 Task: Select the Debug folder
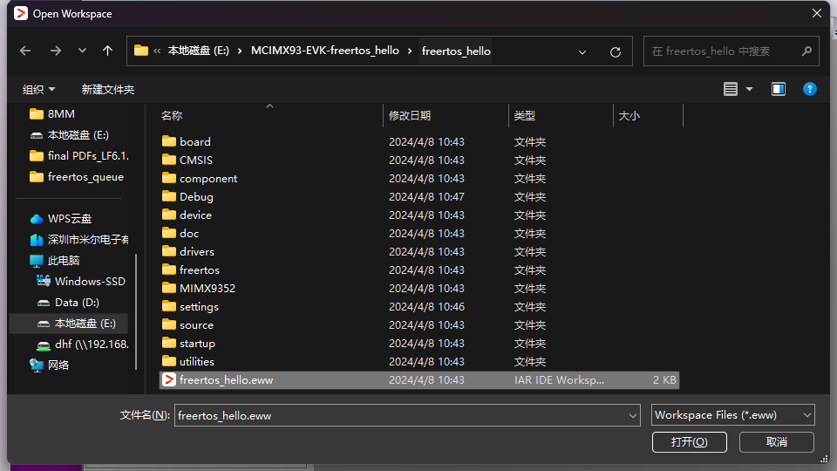(196, 197)
